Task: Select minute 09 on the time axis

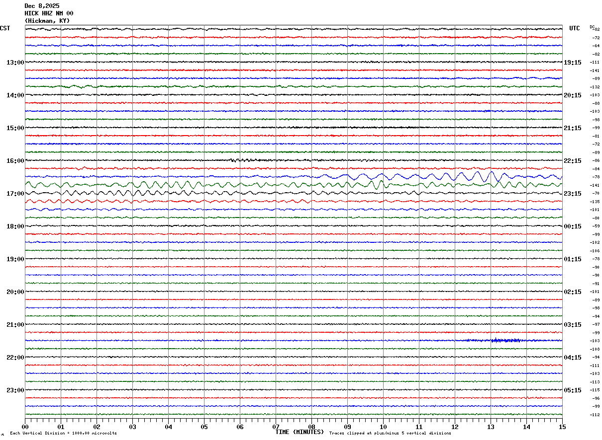Action: point(347,427)
